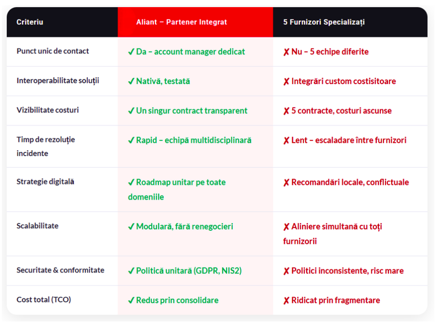This screenshot has width=435, height=326.
Task: Click the red X before 'Integrări custom costisitoare'
Action: 286,81
